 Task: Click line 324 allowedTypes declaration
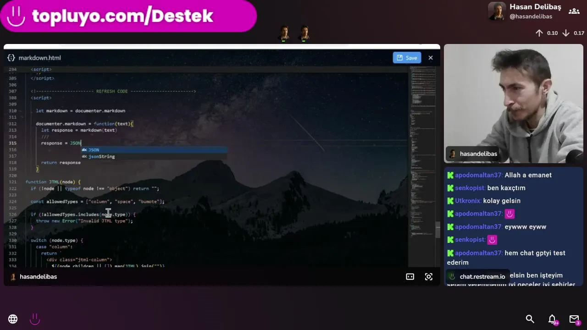[98, 202]
